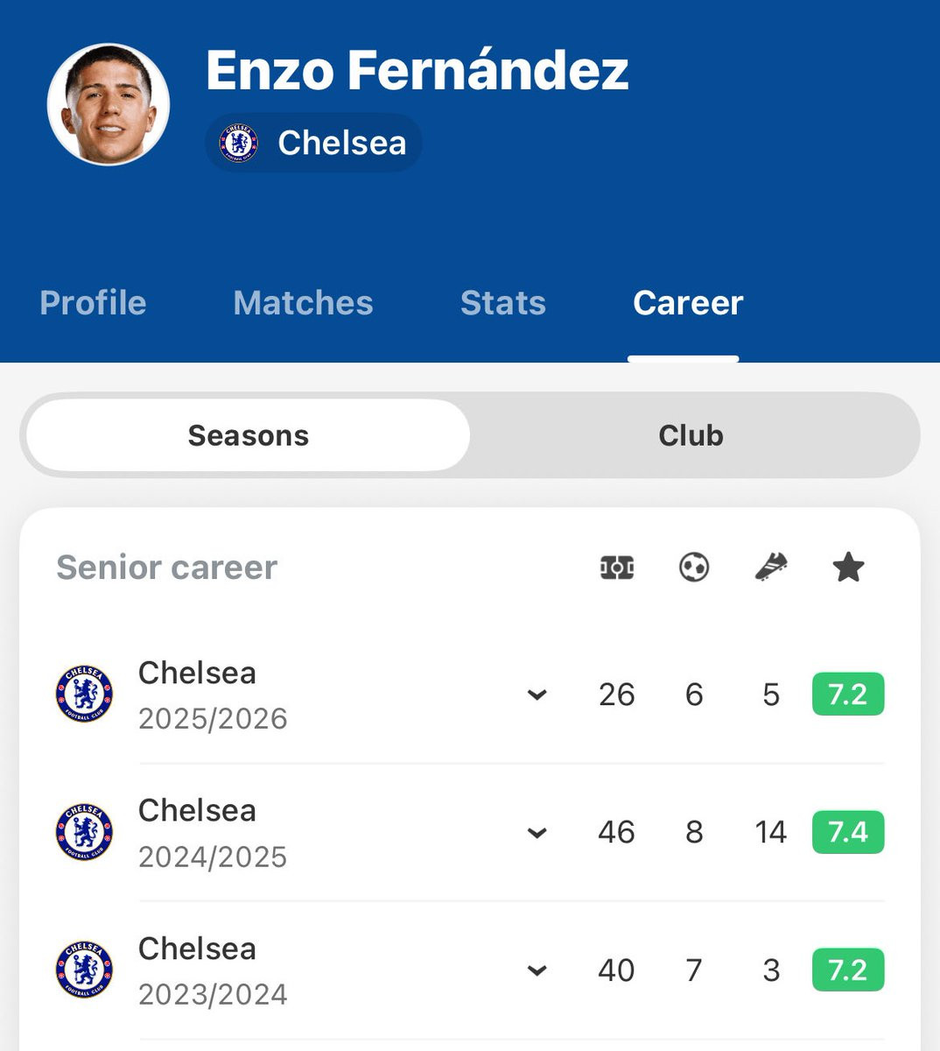
Task: Tap Enzo Fernández's profile photo
Action: (x=109, y=104)
